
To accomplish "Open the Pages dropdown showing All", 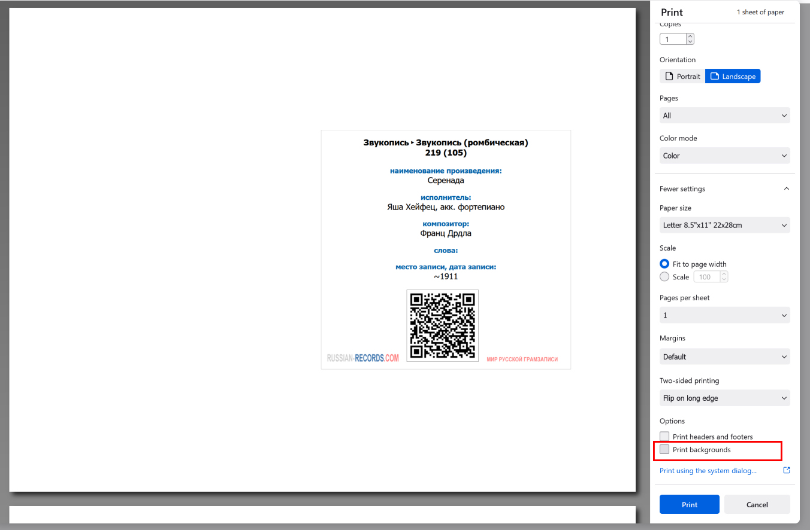I will tap(725, 115).
